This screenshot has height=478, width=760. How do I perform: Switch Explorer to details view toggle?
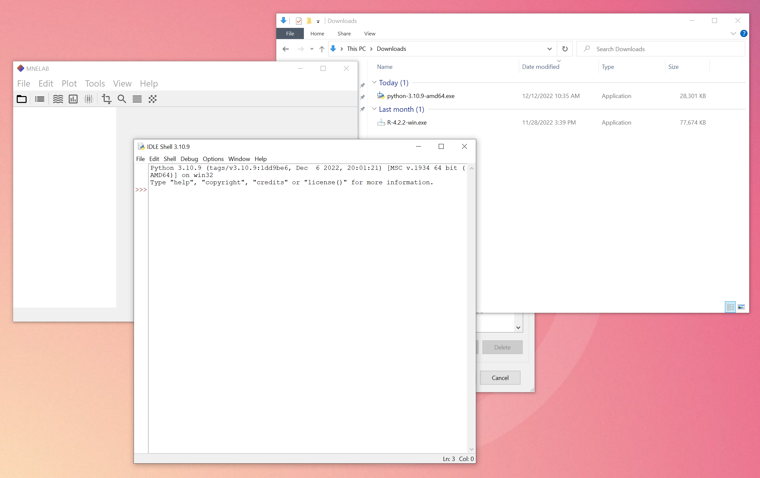[x=730, y=307]
